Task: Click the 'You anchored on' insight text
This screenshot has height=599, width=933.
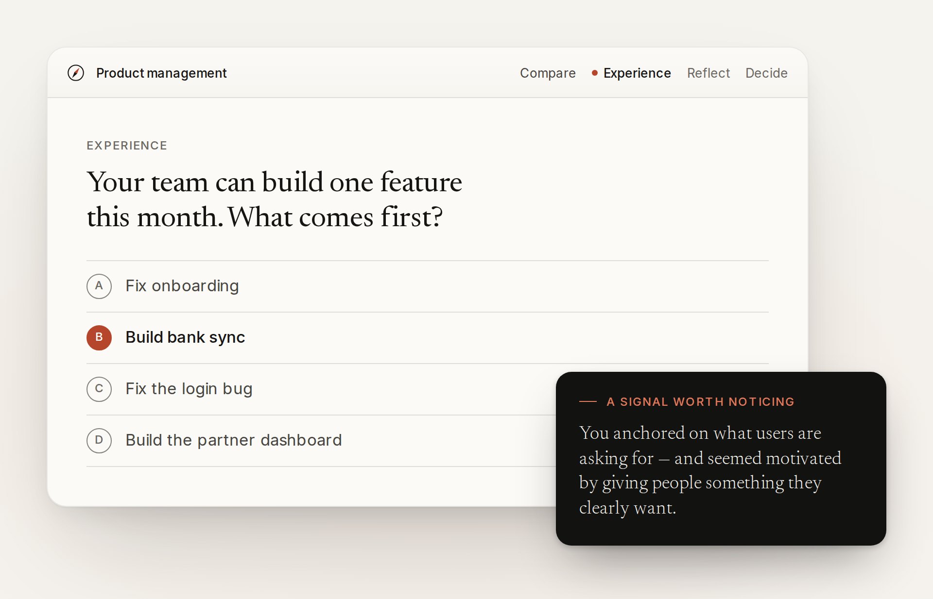Action: [x=710, y=470]
